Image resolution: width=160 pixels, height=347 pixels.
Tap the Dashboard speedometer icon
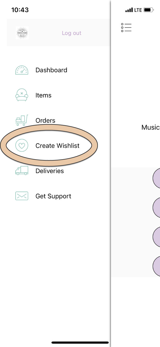point(22,70)
